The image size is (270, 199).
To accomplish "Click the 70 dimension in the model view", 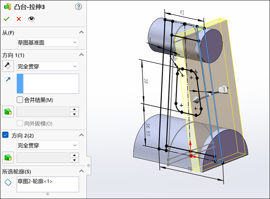I will tap(190, 168).
